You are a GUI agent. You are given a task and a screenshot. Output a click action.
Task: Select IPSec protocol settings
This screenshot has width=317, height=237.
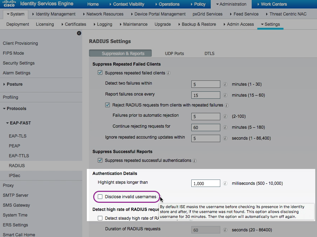click(14, 176)
